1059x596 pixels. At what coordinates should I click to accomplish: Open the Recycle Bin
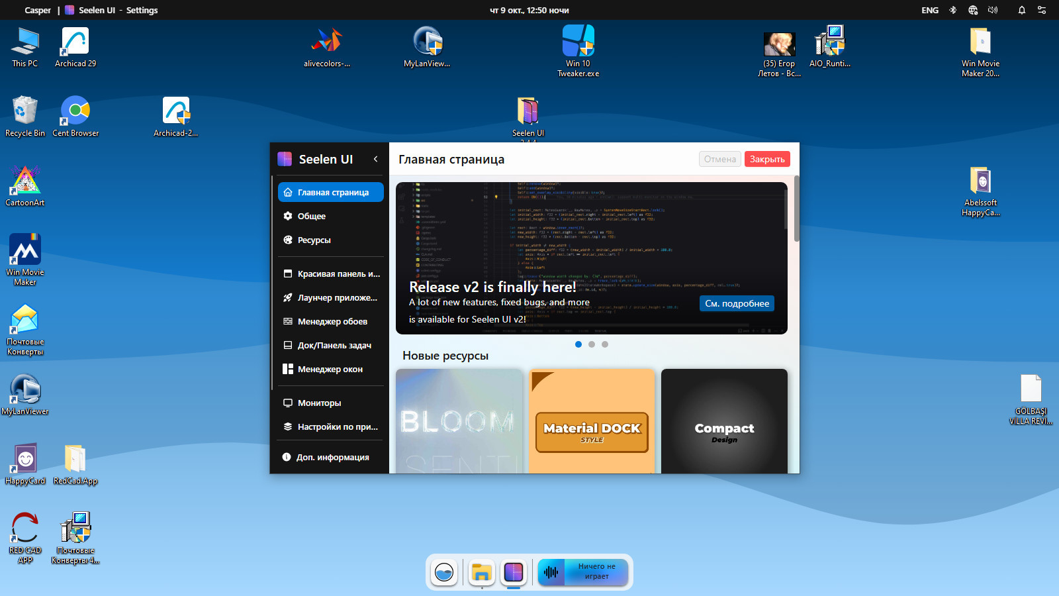point(25,117)
